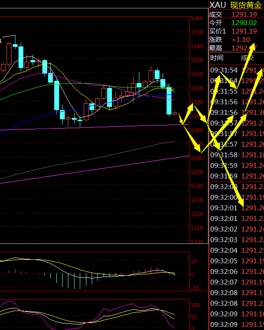Click the small red last candle
Screen dimensions: 264x330
click(175, 114)
